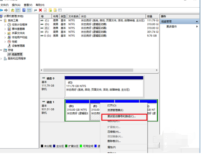
Task: Select the (D:) 310.00 GB NTFS partition block
Action: (77, 110)
